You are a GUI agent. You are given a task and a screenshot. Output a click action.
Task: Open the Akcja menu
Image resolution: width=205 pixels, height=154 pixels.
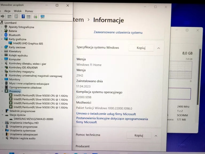(x=7, y=11)
